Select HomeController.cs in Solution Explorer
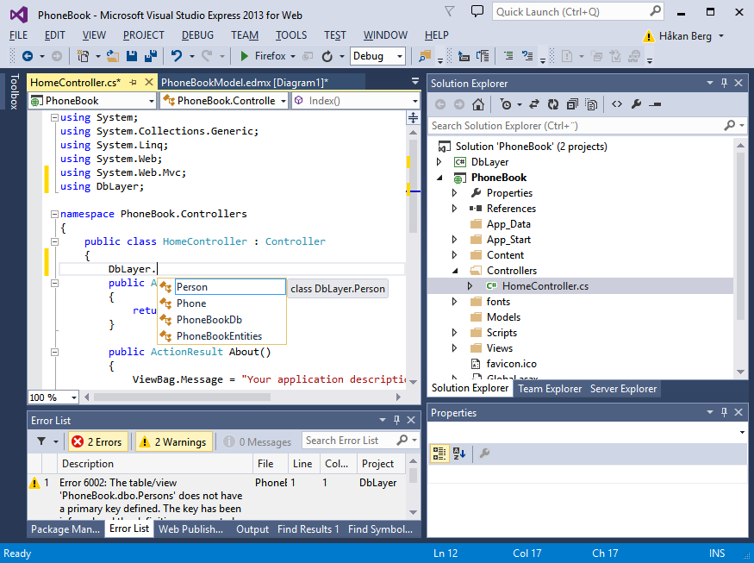This screenshot has height=563, width=754. click(545, 286)
